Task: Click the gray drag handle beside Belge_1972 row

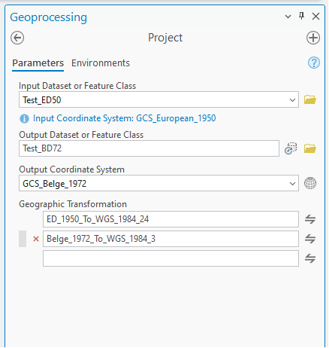Action: (x=23, y=239)
